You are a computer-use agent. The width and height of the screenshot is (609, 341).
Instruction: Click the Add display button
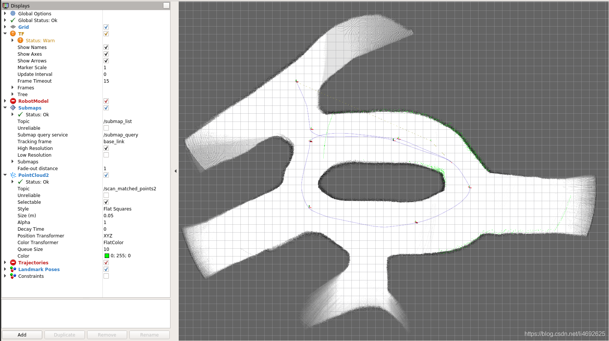click(x=22, y=335)
